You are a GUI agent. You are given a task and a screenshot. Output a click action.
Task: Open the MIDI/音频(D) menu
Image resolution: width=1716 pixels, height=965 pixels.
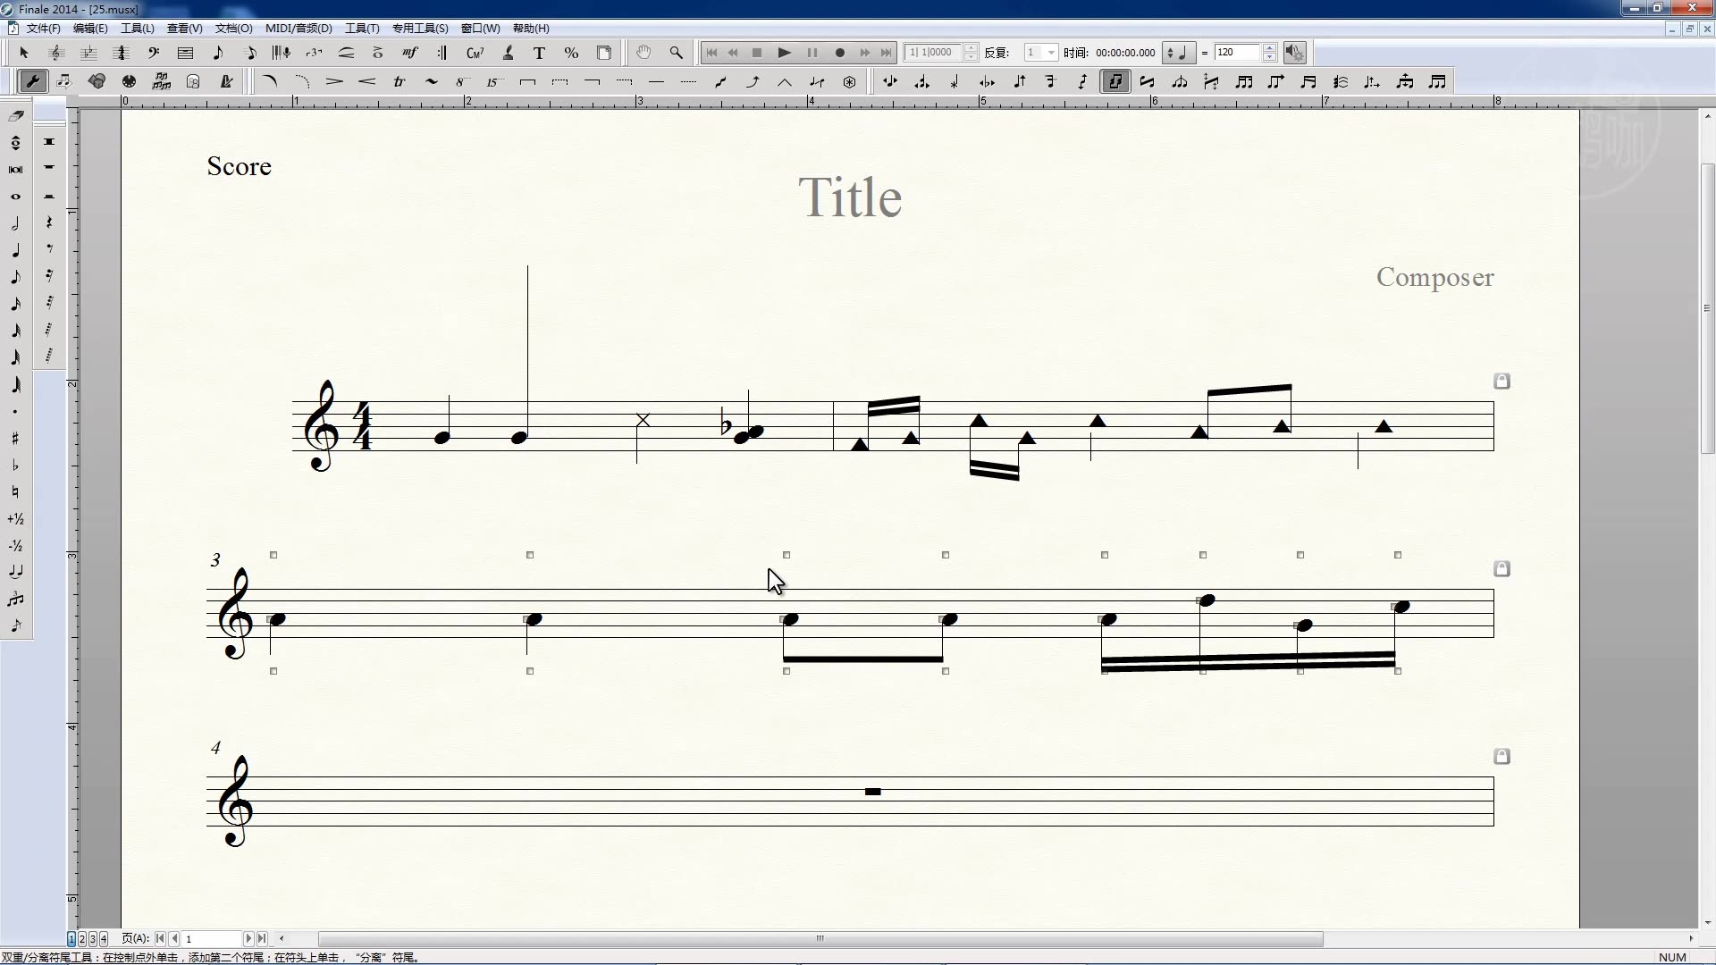298,29
